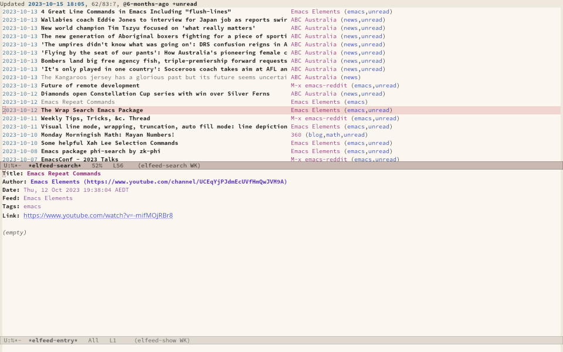Select 'It's only played in one country' entry
Image resolution: width=563 pixels, height=352 pixels.
pos(164,69)
